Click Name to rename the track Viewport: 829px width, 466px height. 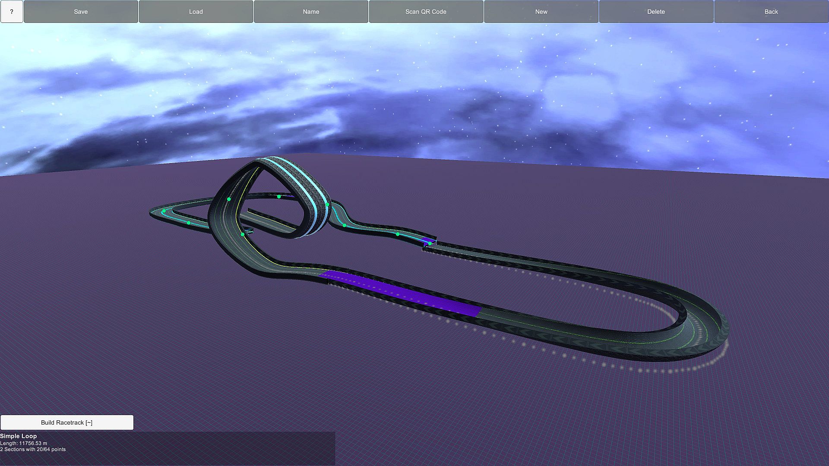coord(311,12)
